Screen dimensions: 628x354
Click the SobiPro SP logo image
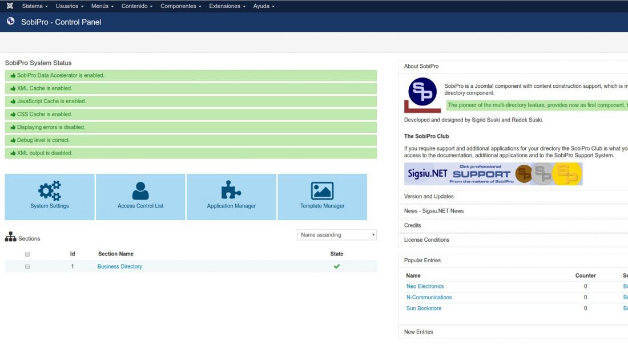(x=422, y=95)
